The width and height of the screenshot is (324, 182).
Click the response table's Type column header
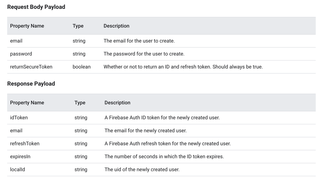(x=80, y=103)
